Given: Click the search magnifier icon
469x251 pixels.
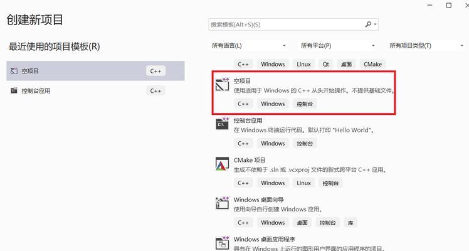Looking at the screenshot, I should point(368,24).
